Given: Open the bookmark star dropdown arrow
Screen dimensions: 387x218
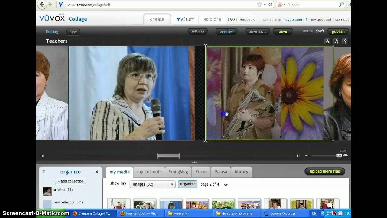Looking at the screenshot, I should (265, 5).
